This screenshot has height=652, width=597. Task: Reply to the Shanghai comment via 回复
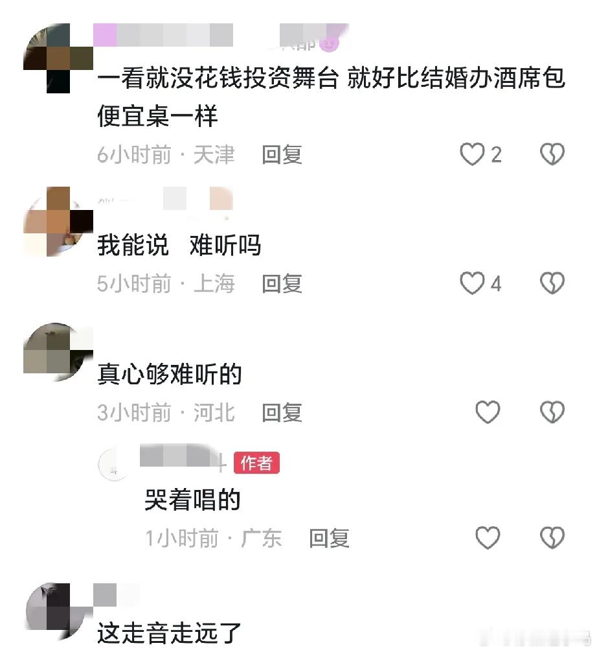[282, 284]
